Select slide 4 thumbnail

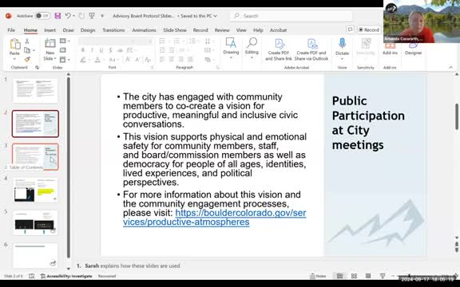tap(35, 191)
